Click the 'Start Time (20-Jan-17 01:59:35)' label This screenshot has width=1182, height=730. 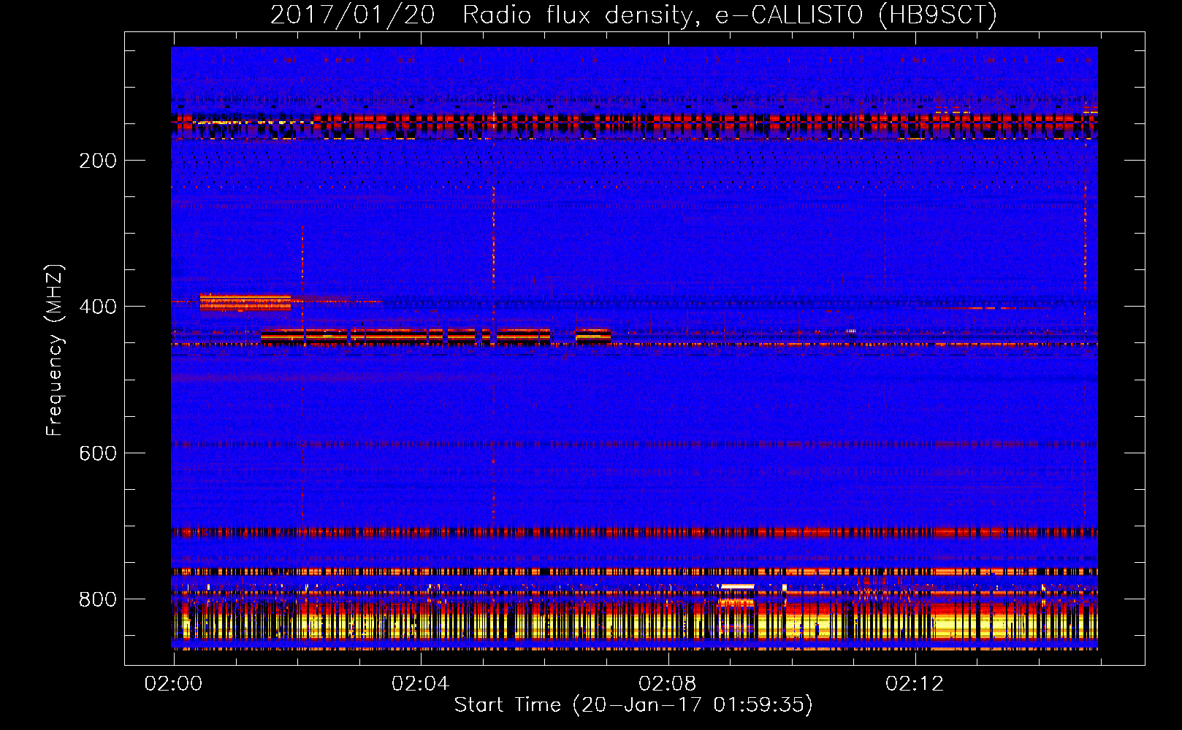[633, 705]
